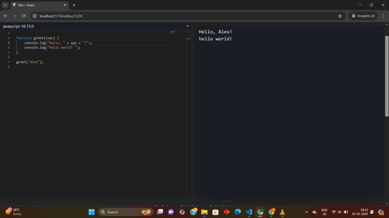Open the second Chrome profile icon in taskbar
The width and height of the screenshot is (389, 218).
(x=271, y=212)
